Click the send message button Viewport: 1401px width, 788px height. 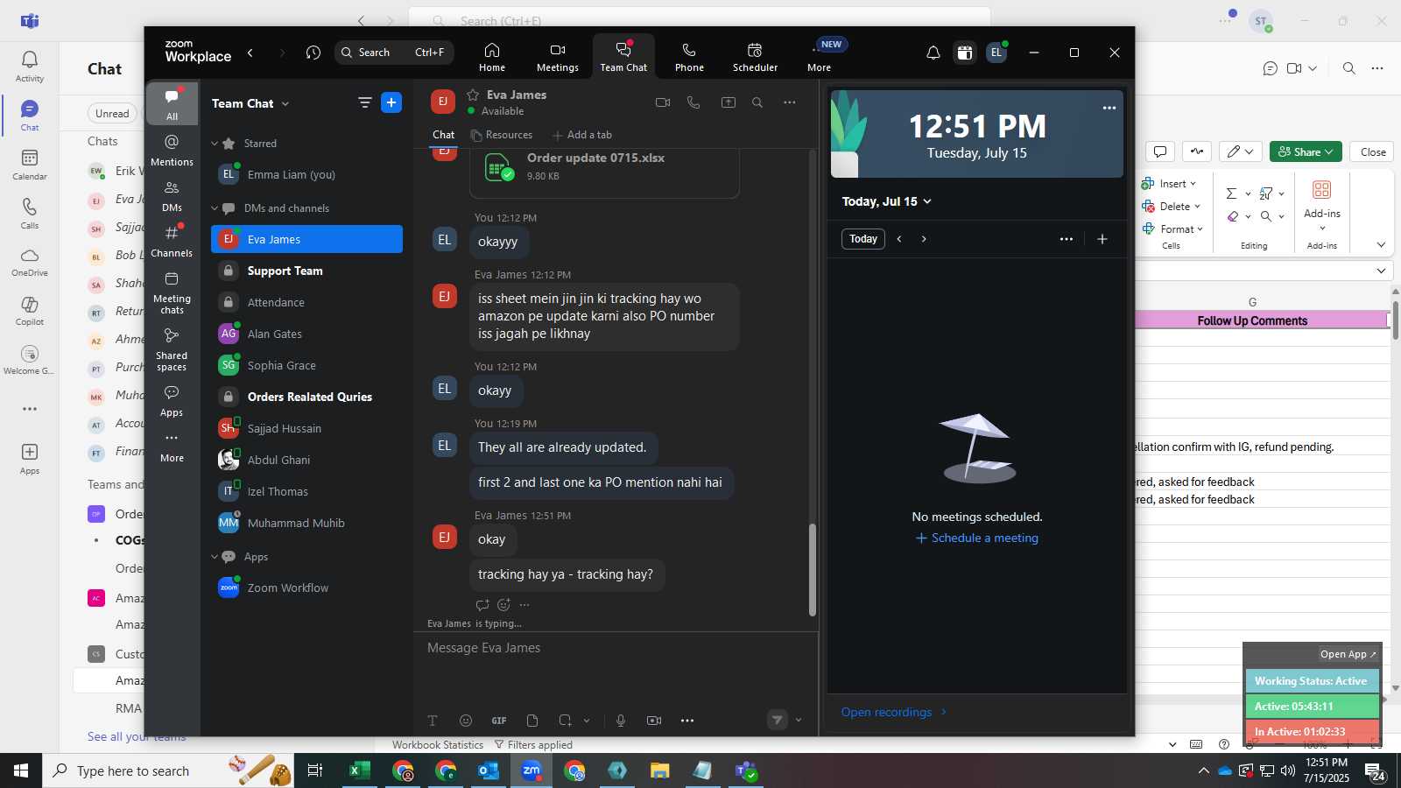[x=777, y=720]
